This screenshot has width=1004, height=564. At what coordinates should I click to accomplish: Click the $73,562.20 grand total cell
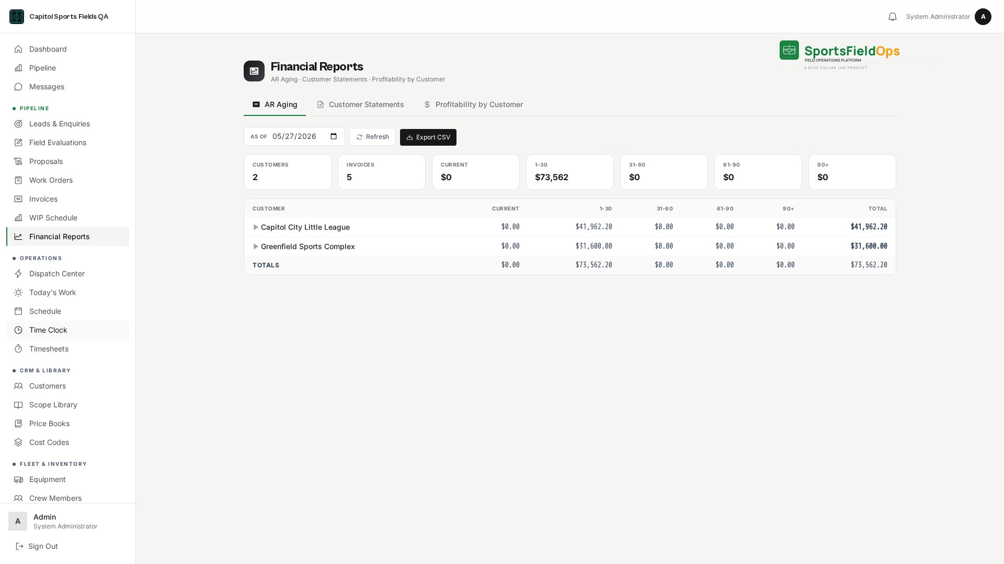point(869,265)
